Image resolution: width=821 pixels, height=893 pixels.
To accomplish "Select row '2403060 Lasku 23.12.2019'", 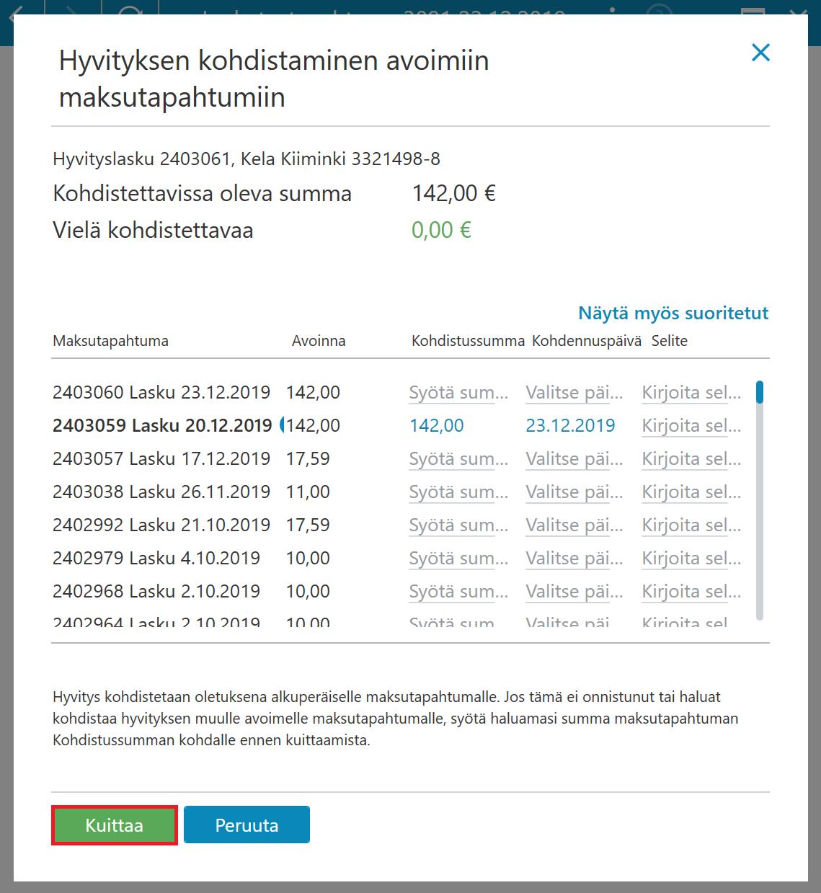I will 161,393.
